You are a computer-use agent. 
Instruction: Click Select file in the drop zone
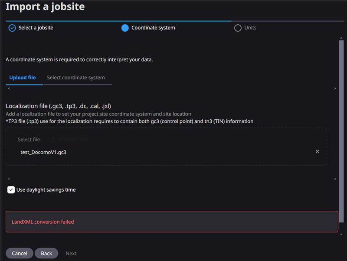coord(29,140)
